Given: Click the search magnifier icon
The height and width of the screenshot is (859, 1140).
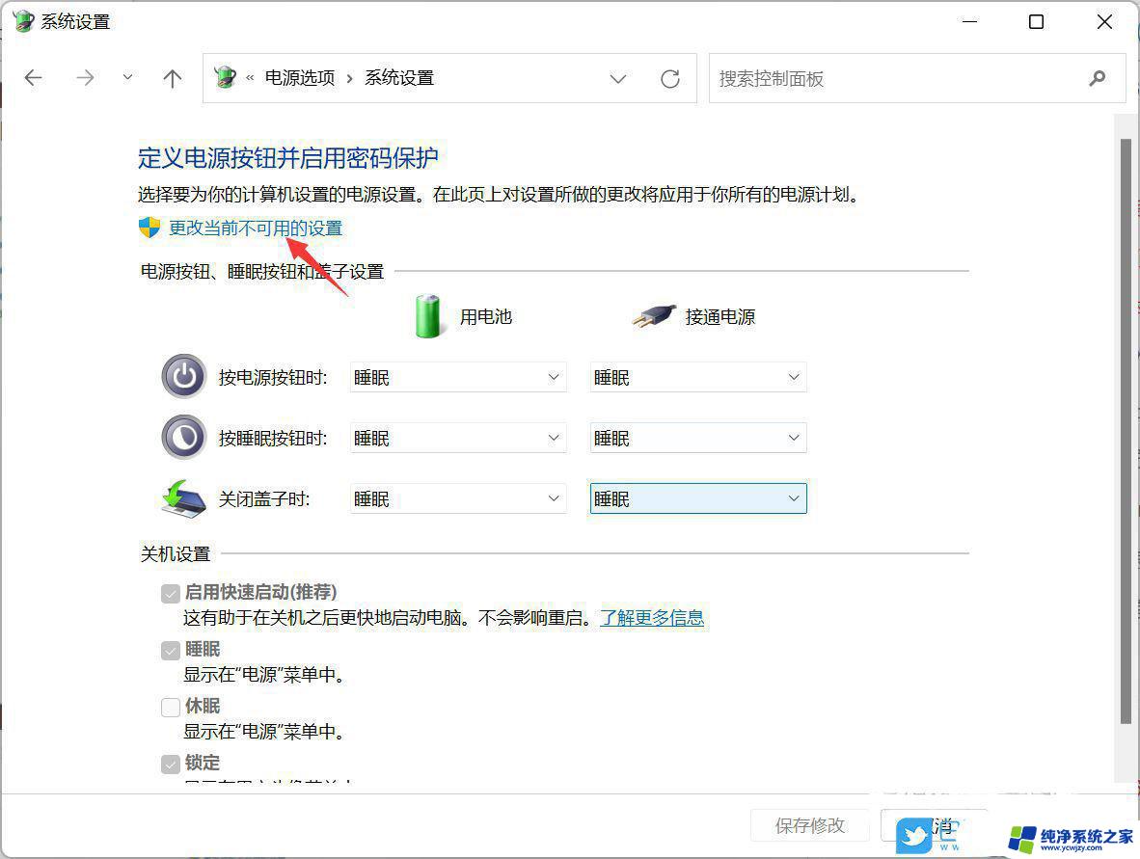Looking at the screenshot, I should pyautogui.click(x=1097, y=79).
